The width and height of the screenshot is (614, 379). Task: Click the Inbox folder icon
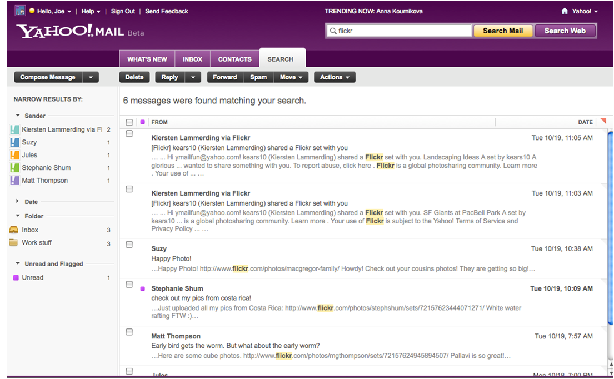point(14,230)
